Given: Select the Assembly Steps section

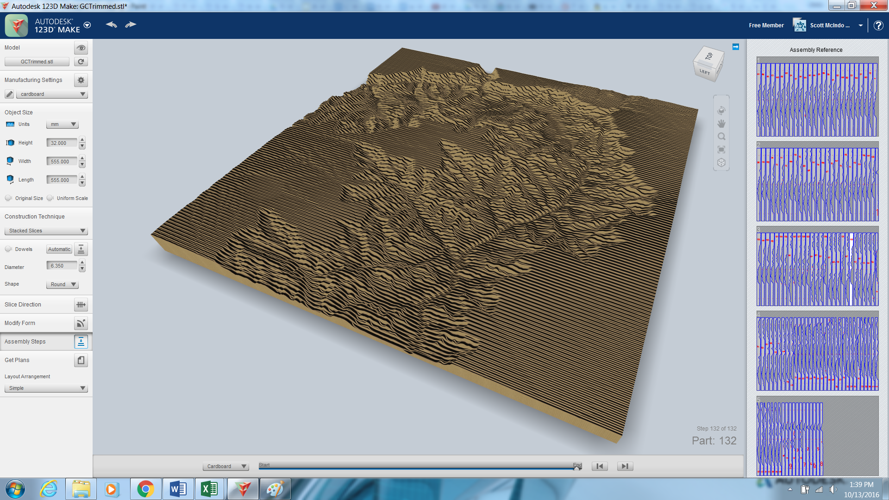Looking at the screenshot, I should click(x=46, y=342).
